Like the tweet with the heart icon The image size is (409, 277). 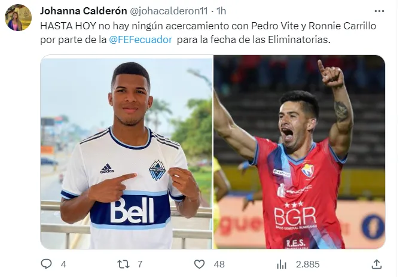coord(199,264)
